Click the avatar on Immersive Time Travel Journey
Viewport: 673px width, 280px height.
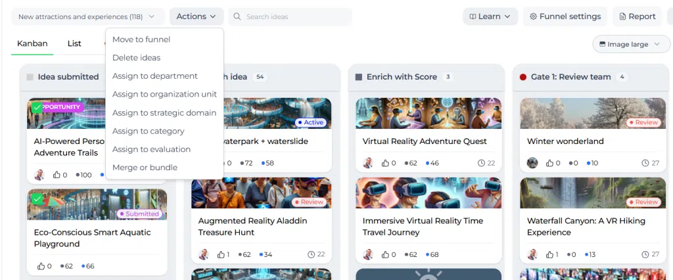[x=368, y=254]
